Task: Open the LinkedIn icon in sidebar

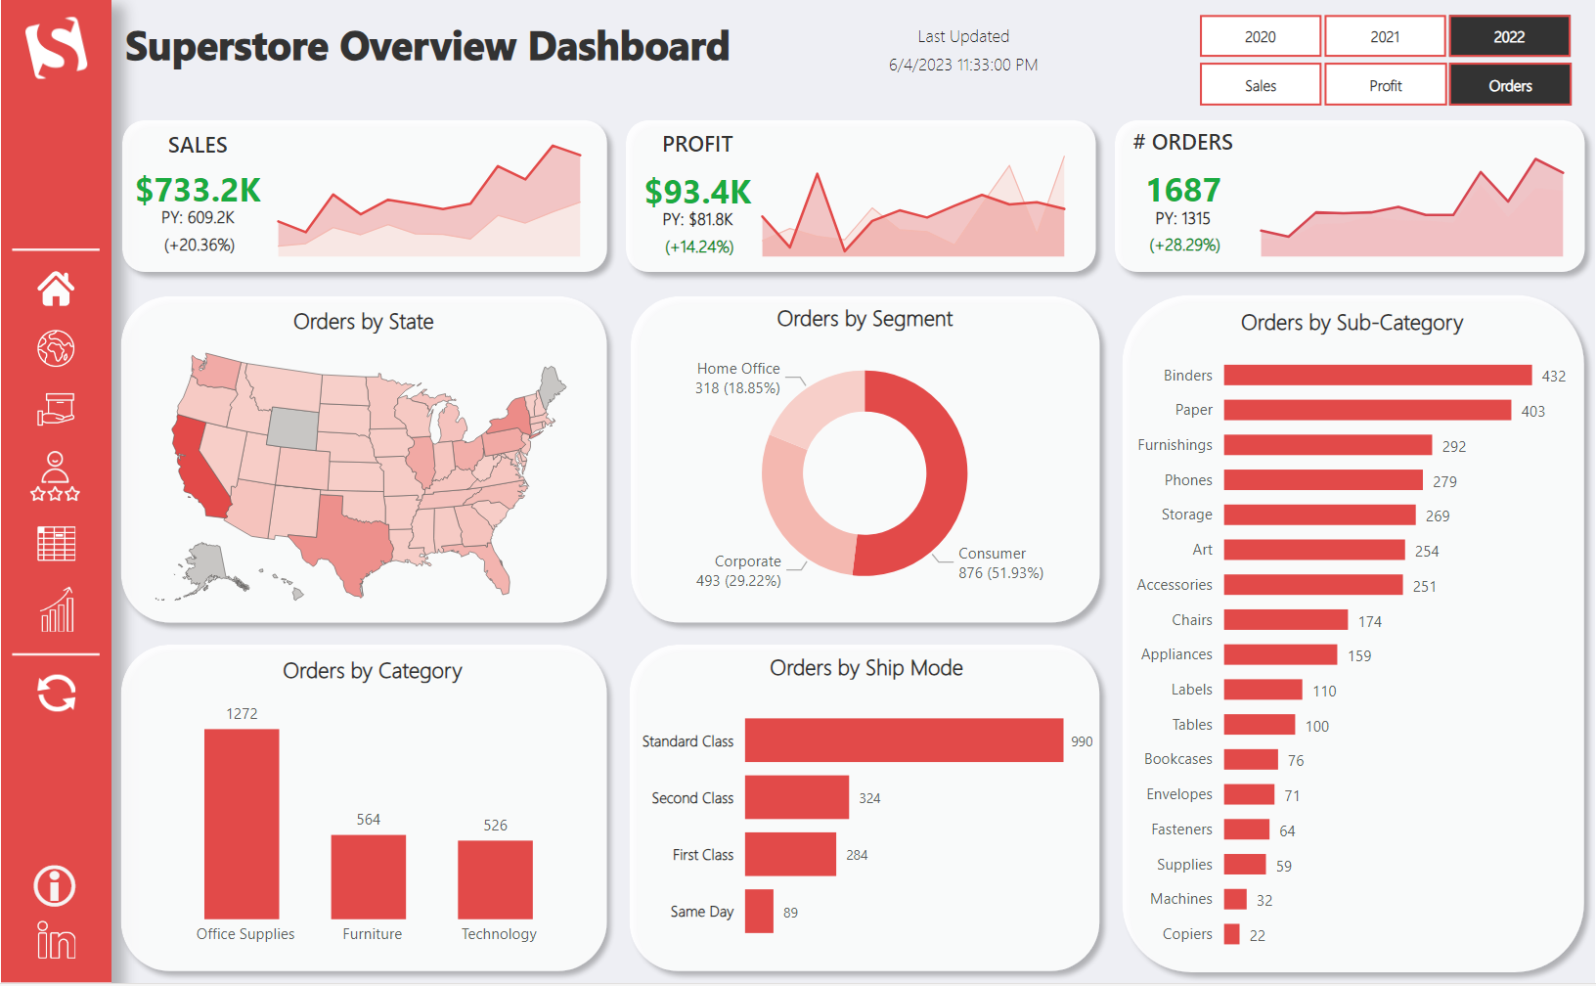Action: (x=56, y=941)
